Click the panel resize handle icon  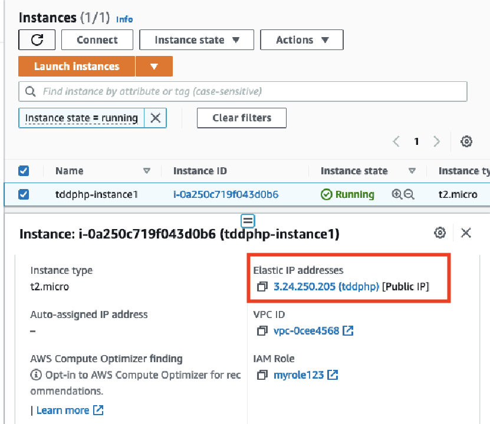click(x=248, y=221)
